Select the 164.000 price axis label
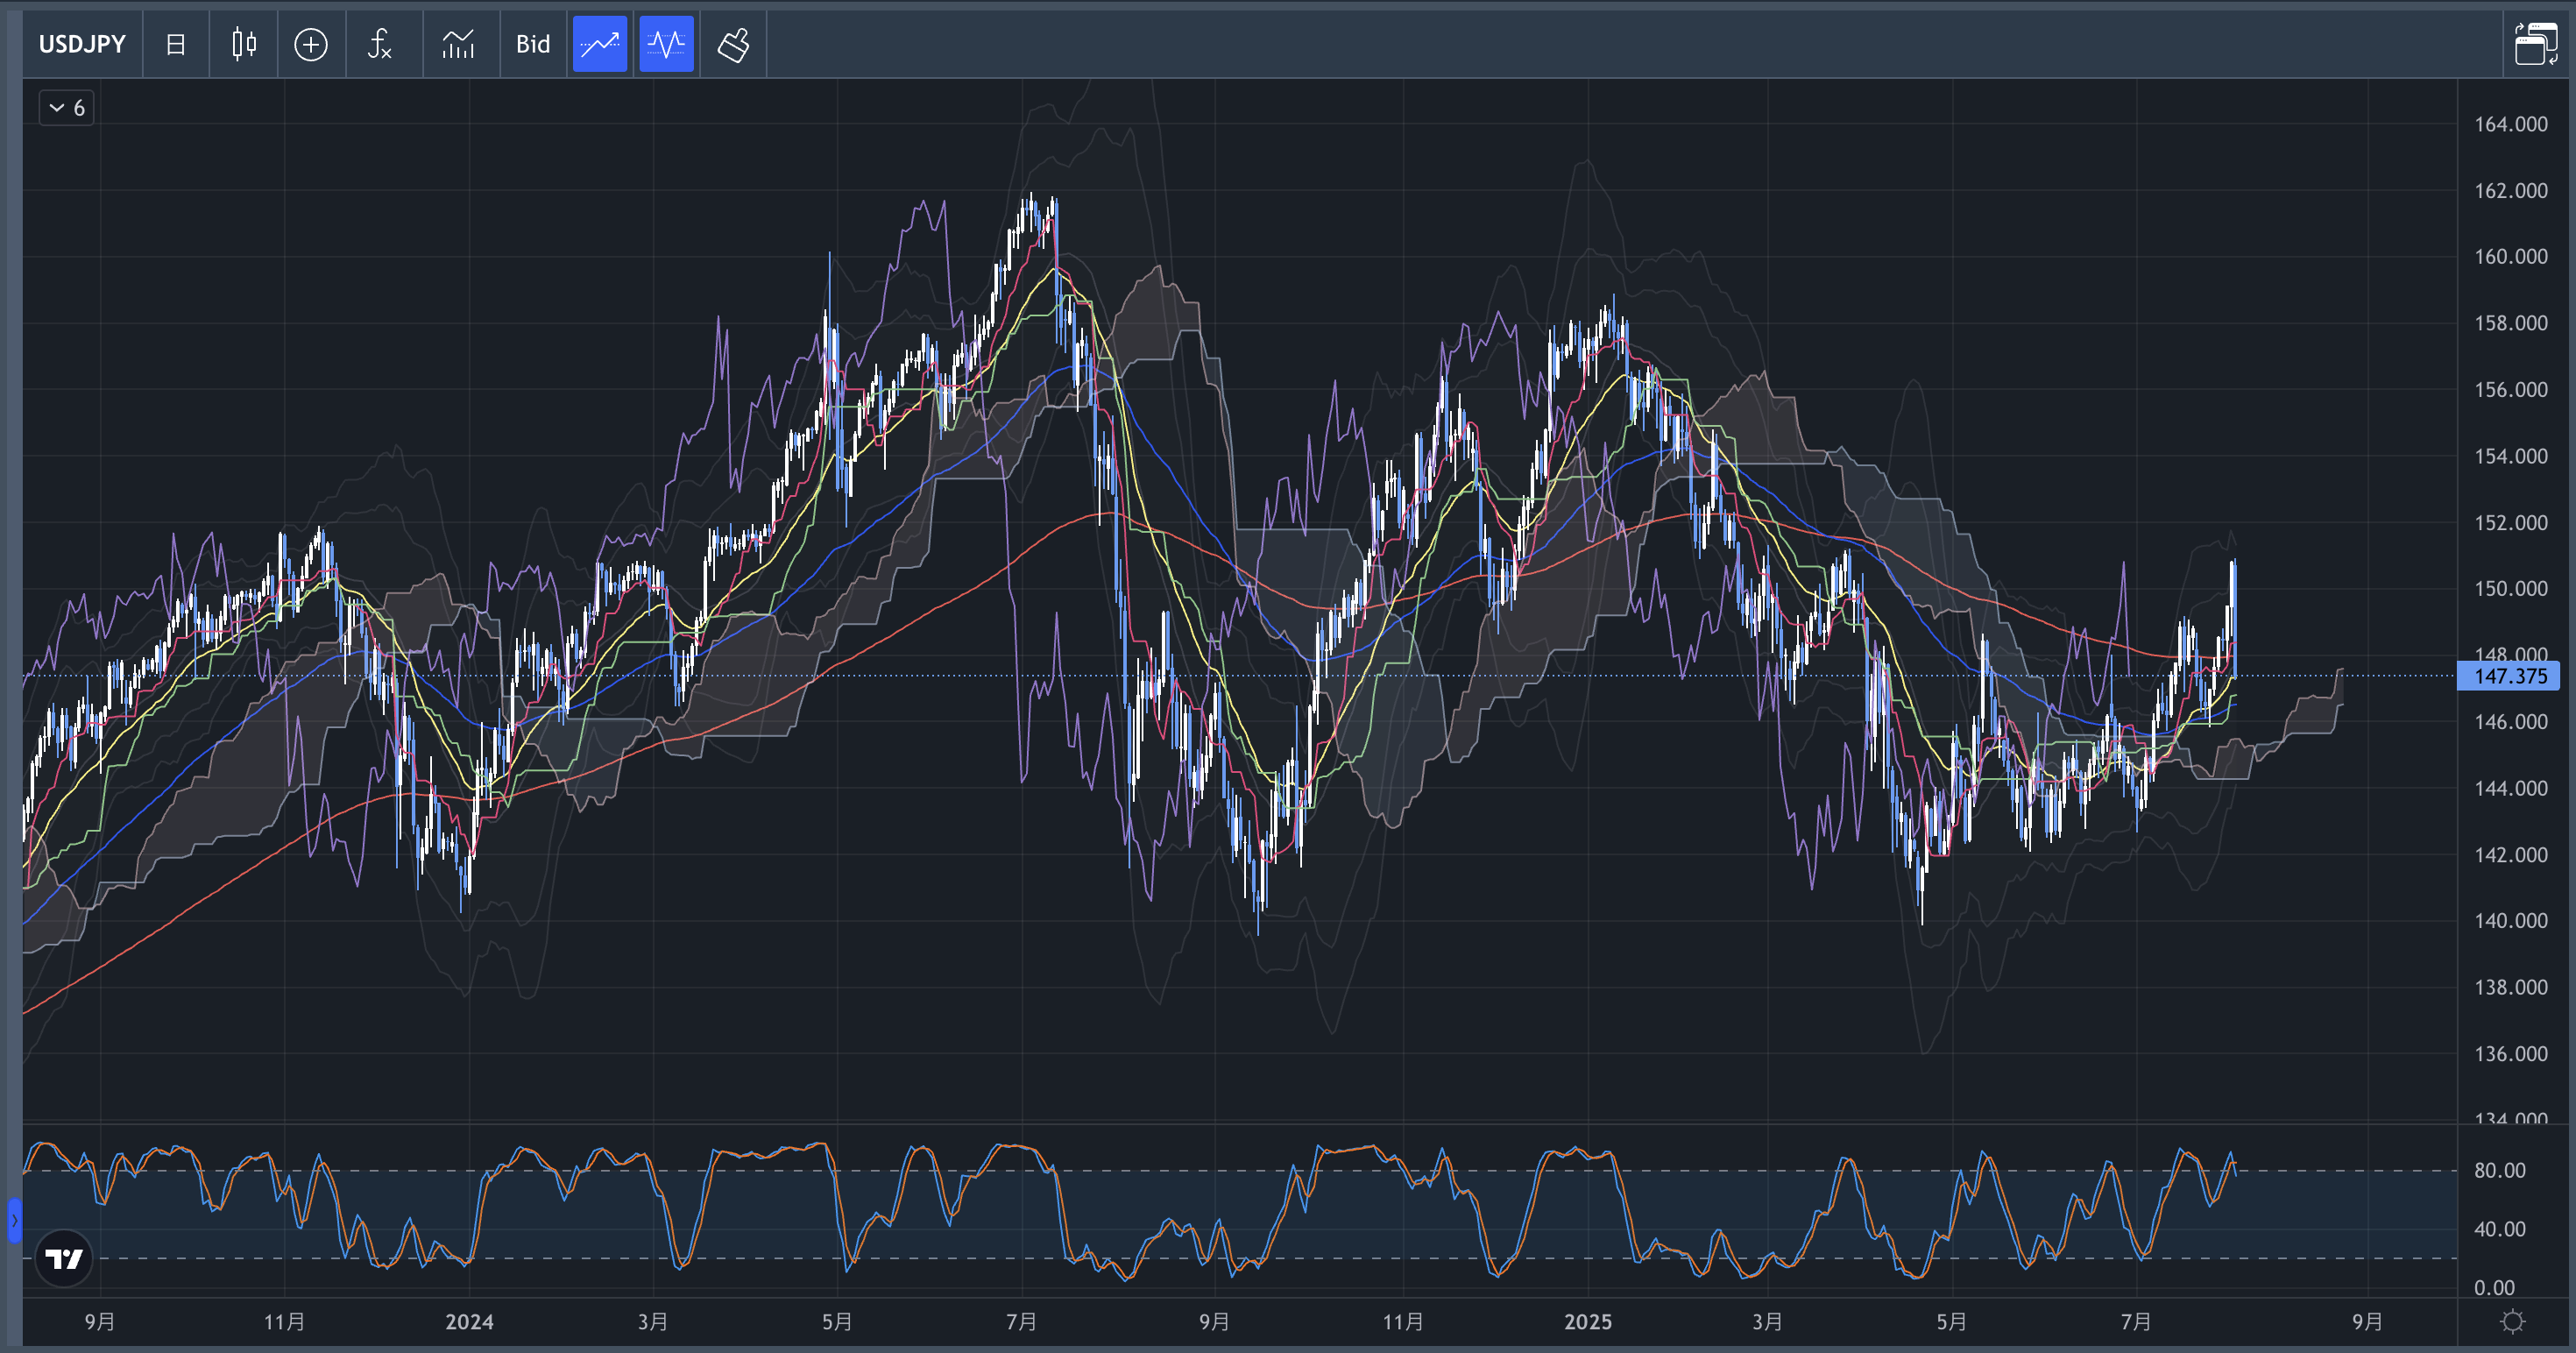The image size is (2576, 1353). (x=2510, y=124)
